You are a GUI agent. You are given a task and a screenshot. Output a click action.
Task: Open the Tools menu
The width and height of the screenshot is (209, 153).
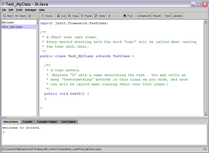pos(19,10)
